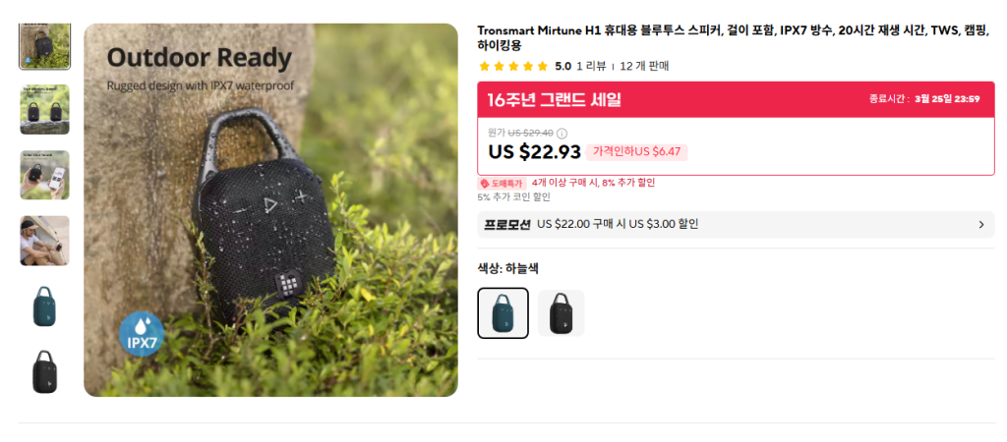Show the man sitting outdoors thumbnail

point(44,241)
